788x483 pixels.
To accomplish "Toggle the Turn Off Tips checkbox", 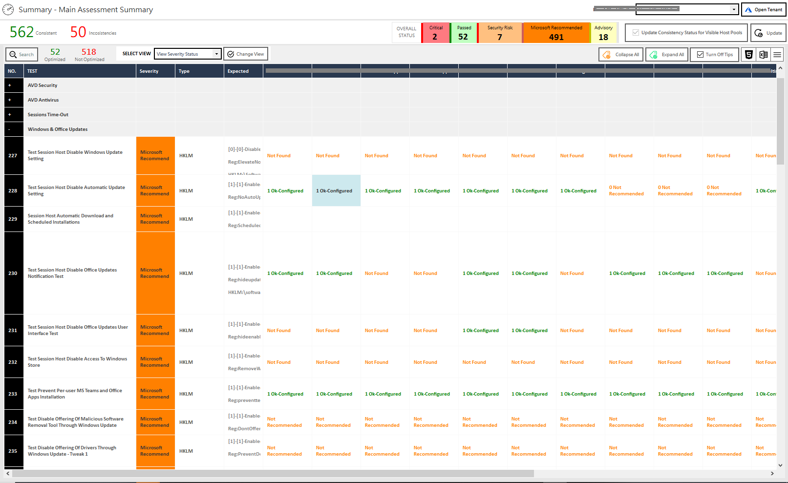I will click(x=700, y=54).
